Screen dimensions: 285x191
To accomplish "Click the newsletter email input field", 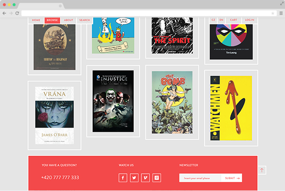I will (200, 178).
